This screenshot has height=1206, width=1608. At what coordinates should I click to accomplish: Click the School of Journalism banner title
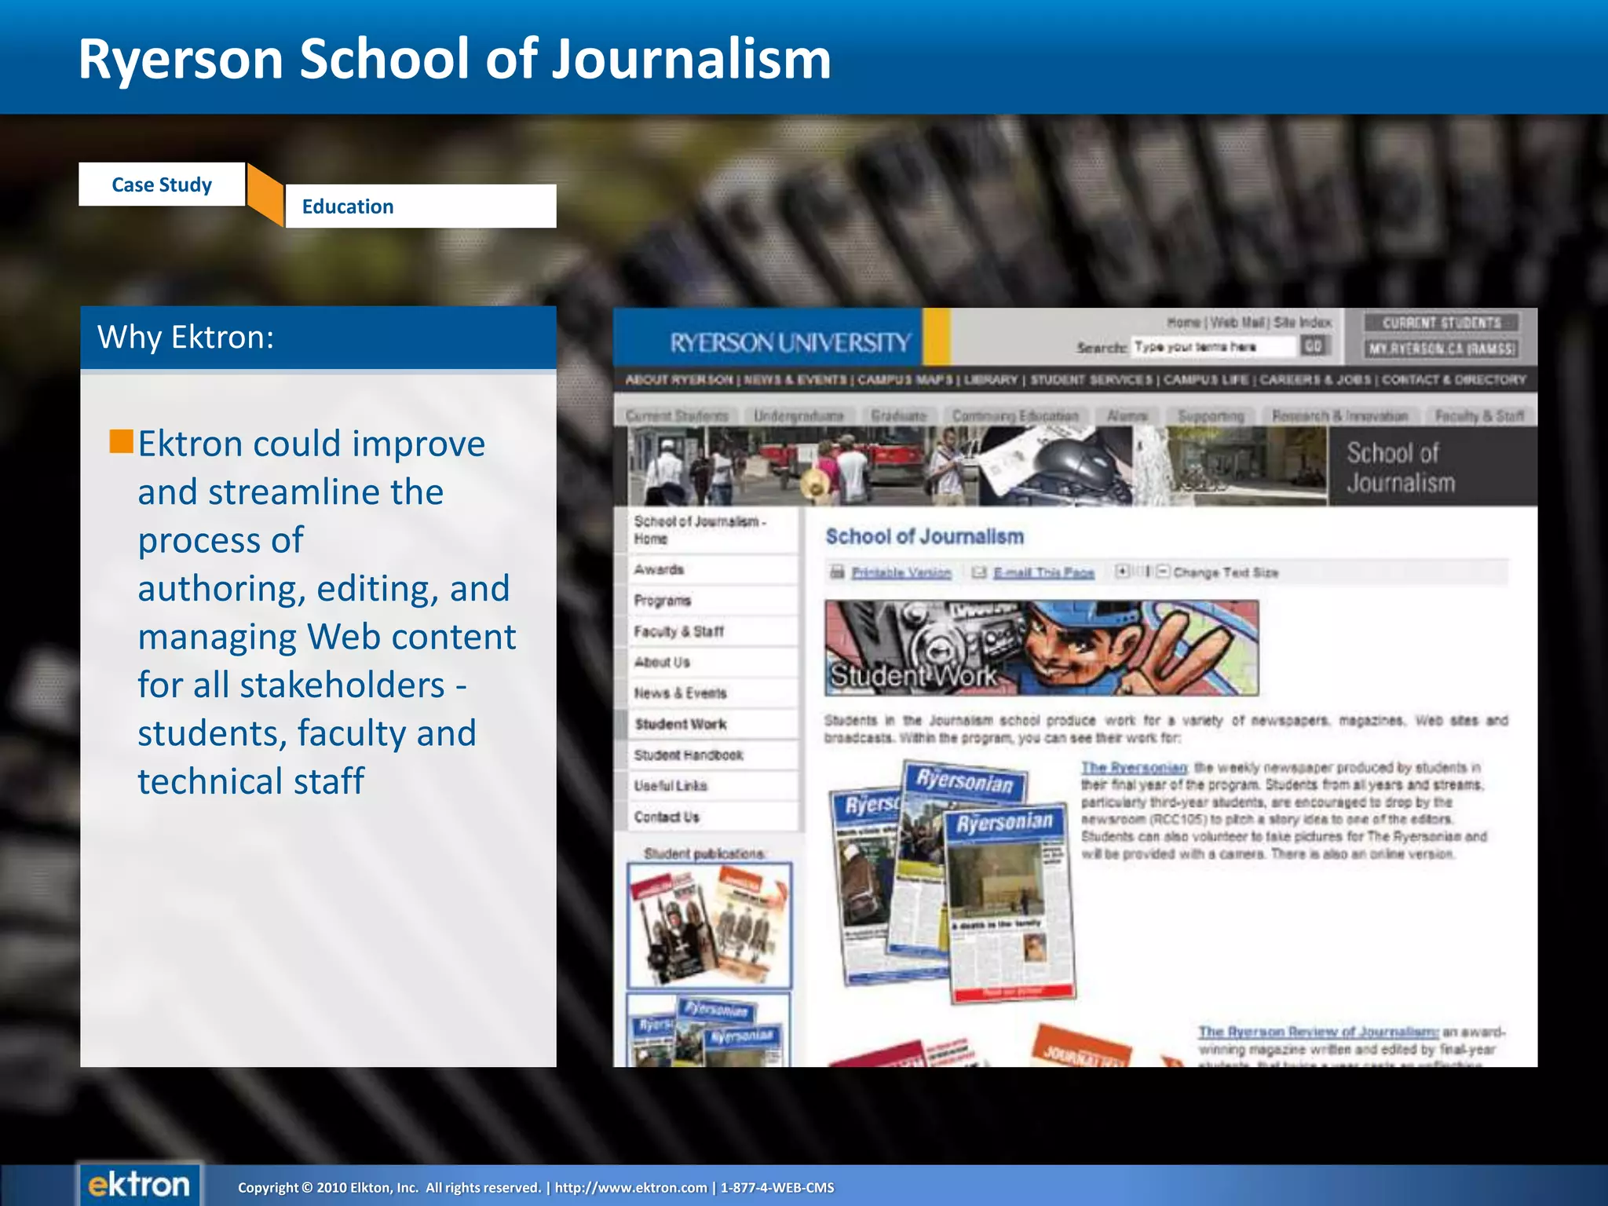coord(1401,468)
